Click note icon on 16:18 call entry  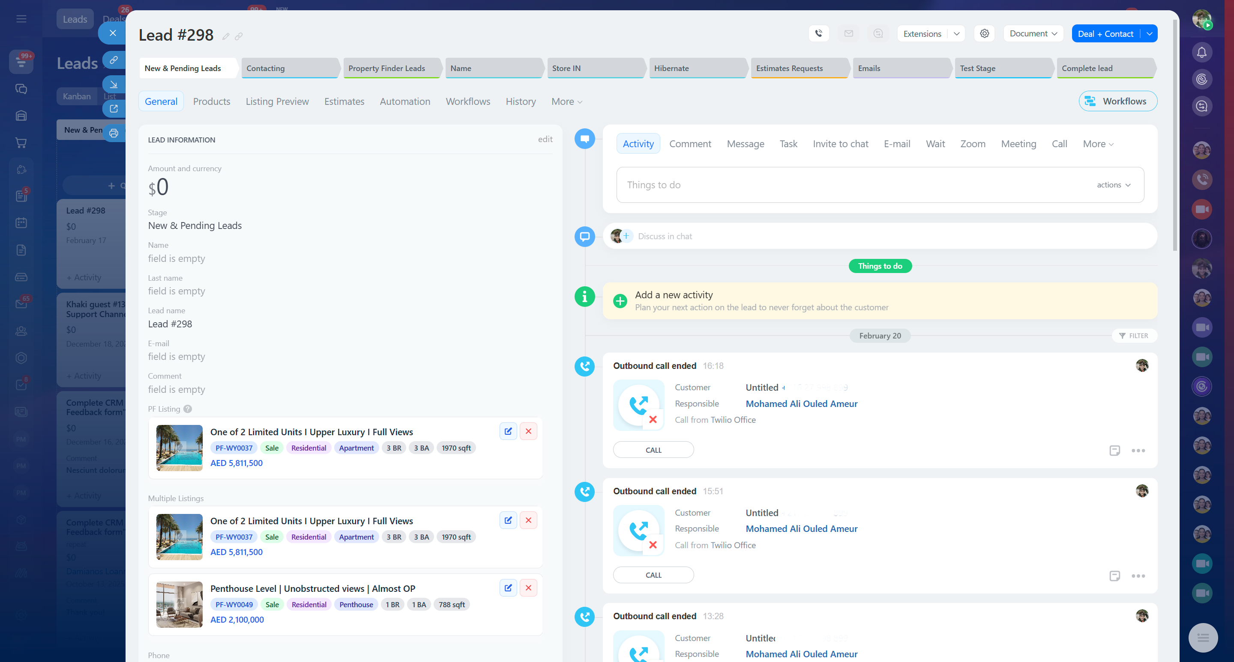(x=1114, y=451)
